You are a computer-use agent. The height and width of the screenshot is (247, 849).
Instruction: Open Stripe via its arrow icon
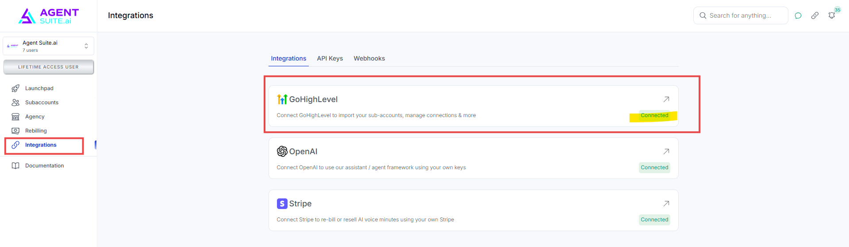(666, 204)
